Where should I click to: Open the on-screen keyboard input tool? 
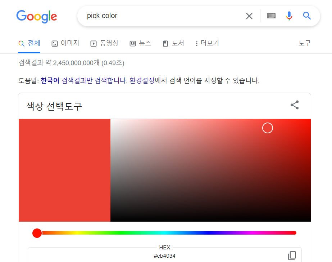click(x=271, y=16)
